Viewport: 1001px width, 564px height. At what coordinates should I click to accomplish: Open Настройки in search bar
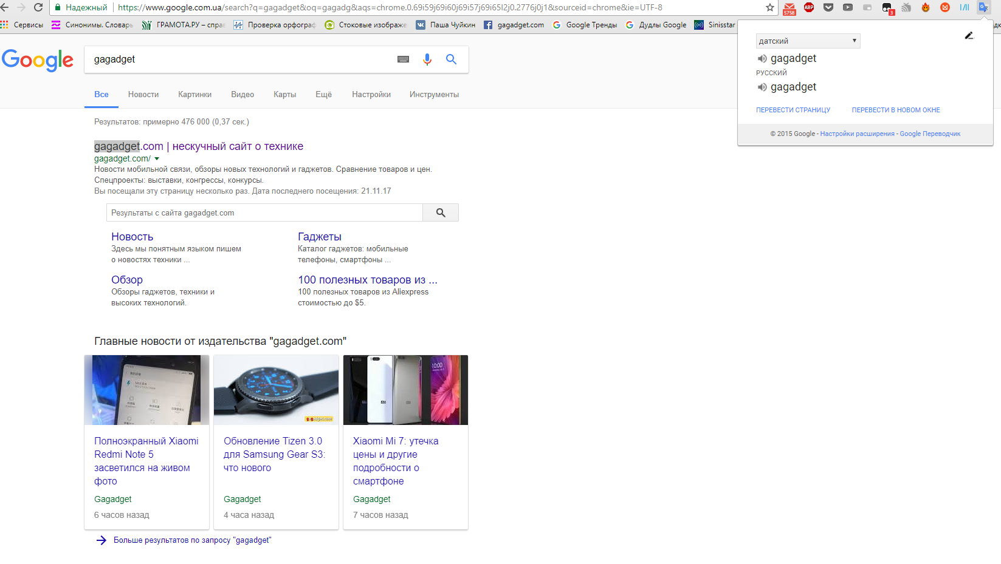pyautogui.click(x=371, y=94)
